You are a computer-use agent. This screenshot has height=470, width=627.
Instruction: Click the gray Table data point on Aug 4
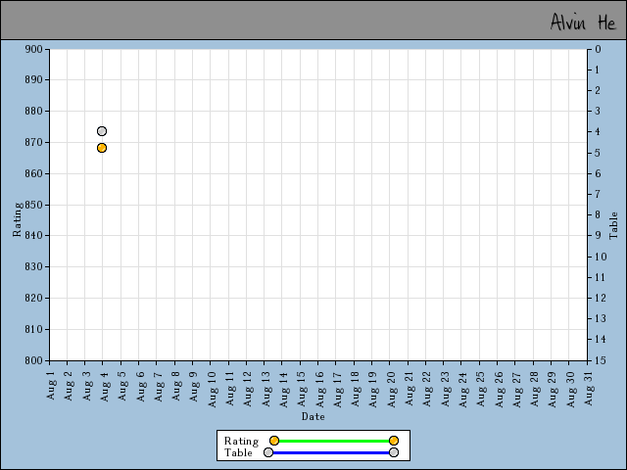pyautogui.click(x=102, y=131)
